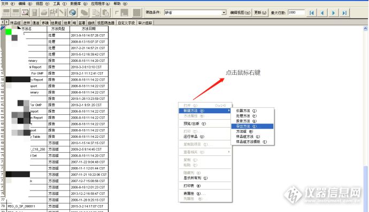Image resolution: width=369 pixels, height=212 pixels.
Task: Select 样品组方法 in the submenu
Action: click(x=253, y=136)
